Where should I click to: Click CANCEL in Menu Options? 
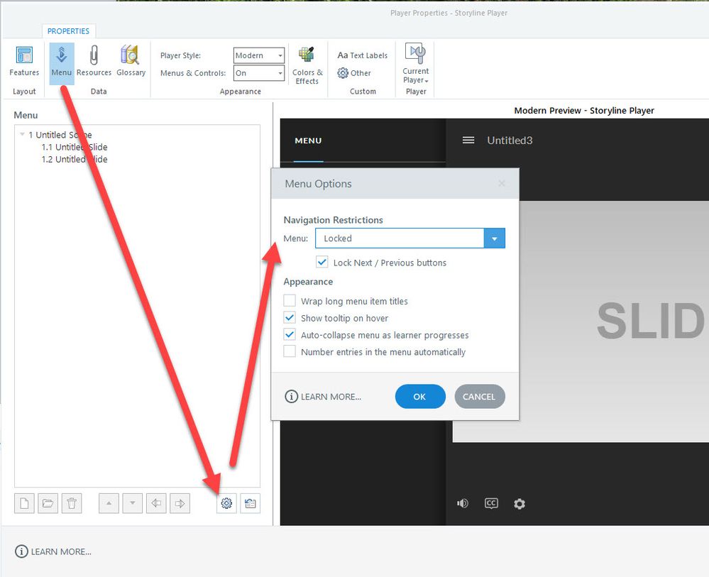[479, 397]
